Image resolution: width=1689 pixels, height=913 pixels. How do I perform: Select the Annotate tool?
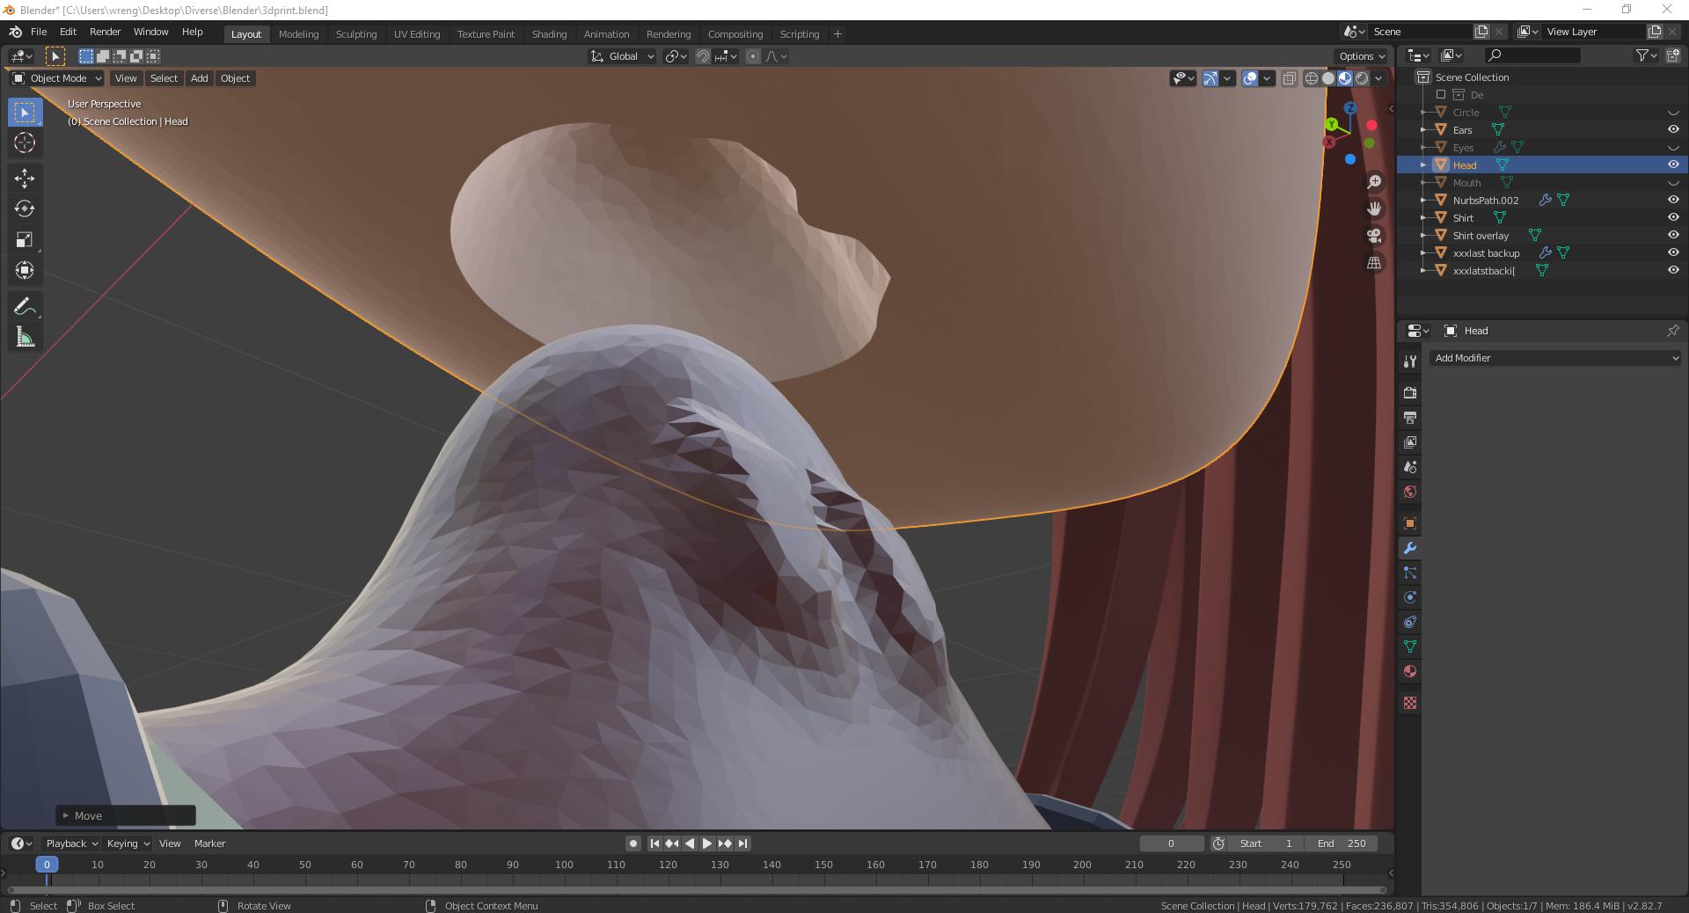pos(25,306)
